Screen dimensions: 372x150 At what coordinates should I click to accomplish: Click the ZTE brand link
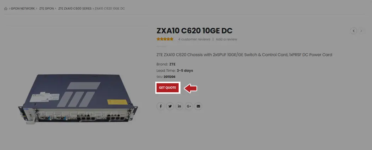tap(172, 64)
